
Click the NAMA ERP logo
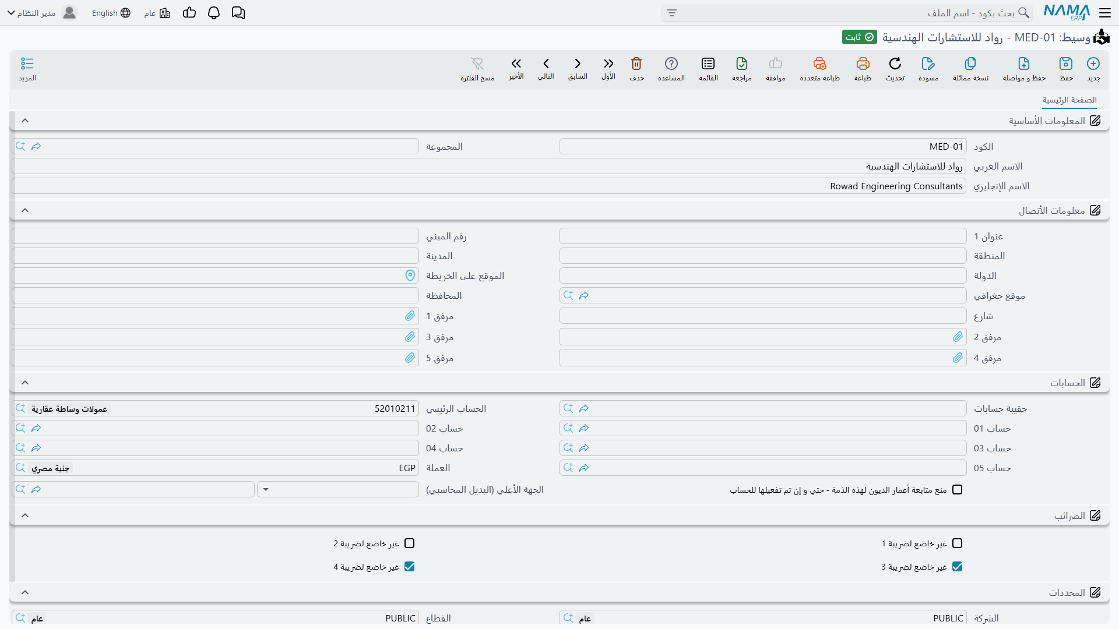(x=1067, y=12)
